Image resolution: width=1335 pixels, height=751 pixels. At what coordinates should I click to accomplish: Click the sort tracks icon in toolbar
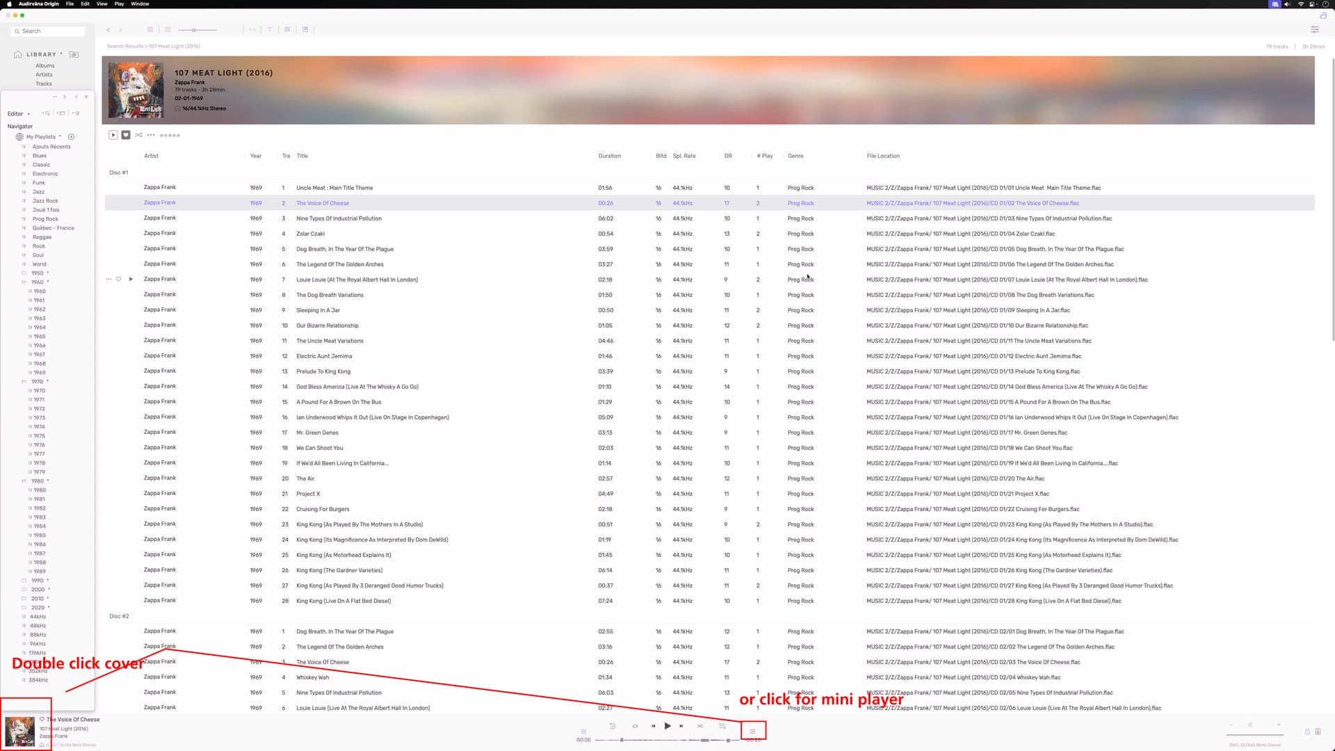(x=287, y=30)
